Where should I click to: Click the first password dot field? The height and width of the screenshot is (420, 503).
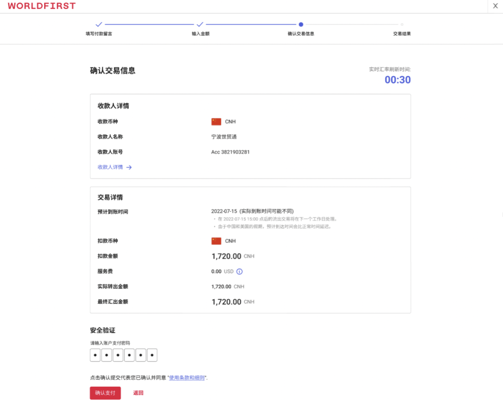coord(95,355)
